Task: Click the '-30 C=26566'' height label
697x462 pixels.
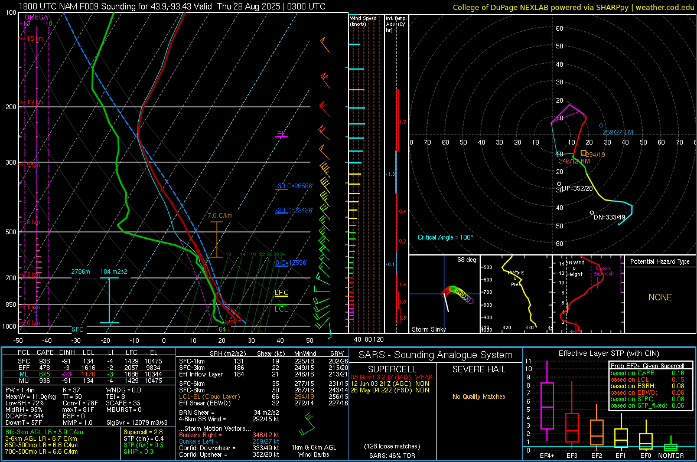Action: tap(294, 186)
